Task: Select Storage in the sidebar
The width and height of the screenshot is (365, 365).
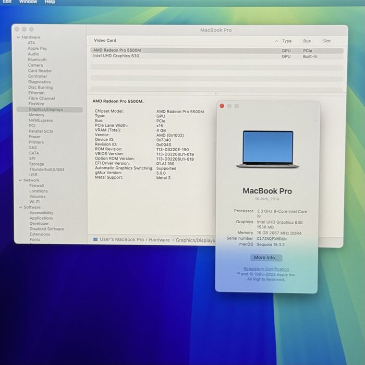Action: (36, 164)
